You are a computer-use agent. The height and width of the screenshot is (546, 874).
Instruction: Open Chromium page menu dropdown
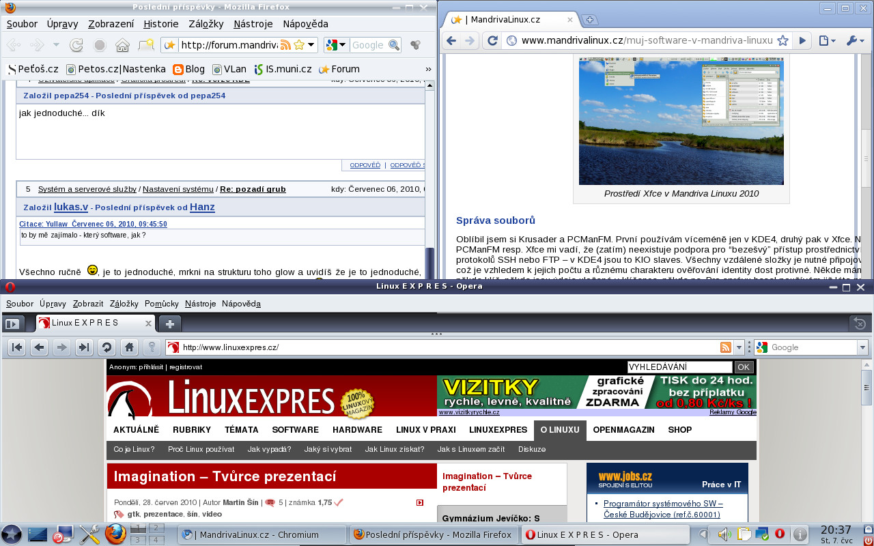[x=827, y=40]
